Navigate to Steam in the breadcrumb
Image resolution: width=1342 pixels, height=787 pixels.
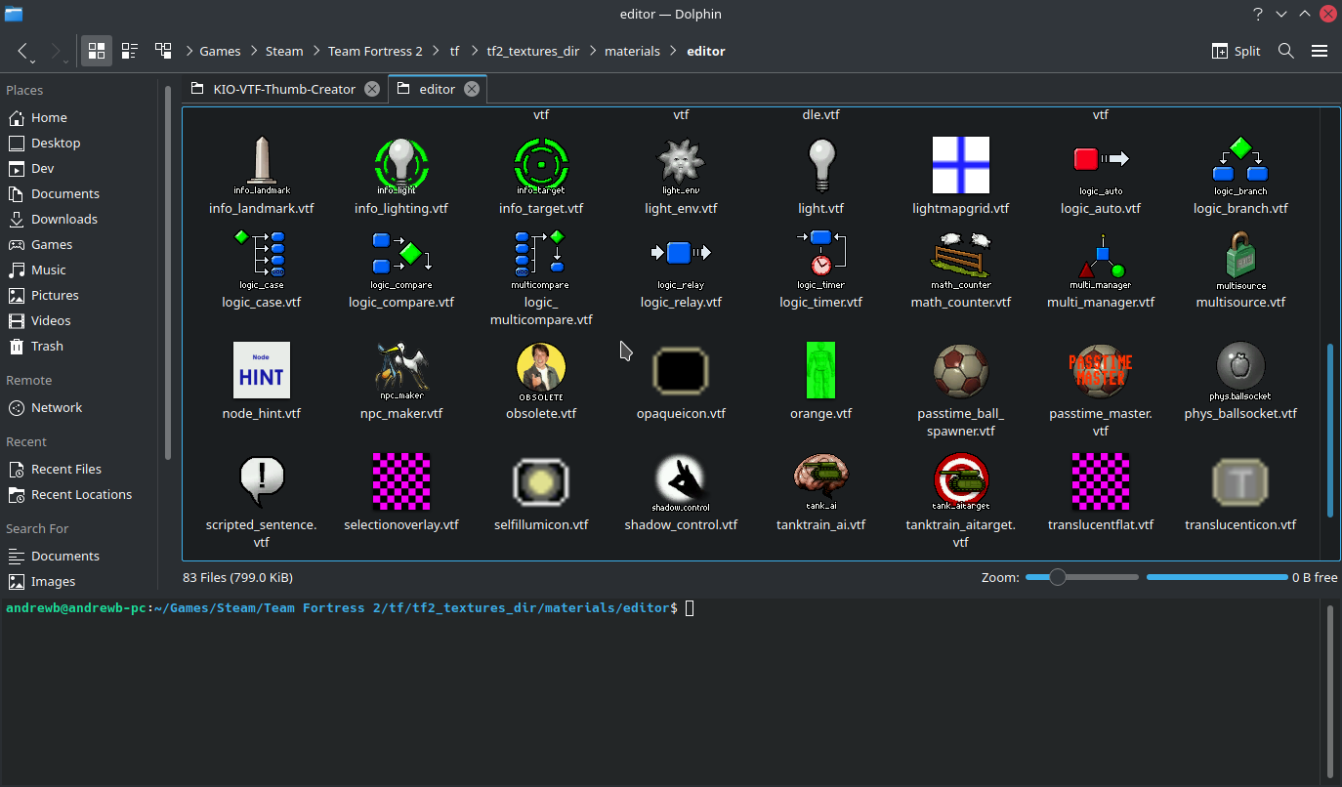pos(284,51)
